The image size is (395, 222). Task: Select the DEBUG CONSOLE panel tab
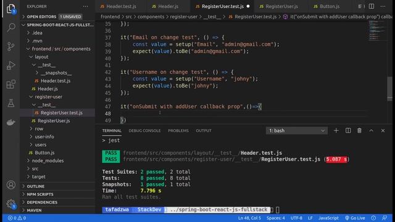click(x=144, y=131)
